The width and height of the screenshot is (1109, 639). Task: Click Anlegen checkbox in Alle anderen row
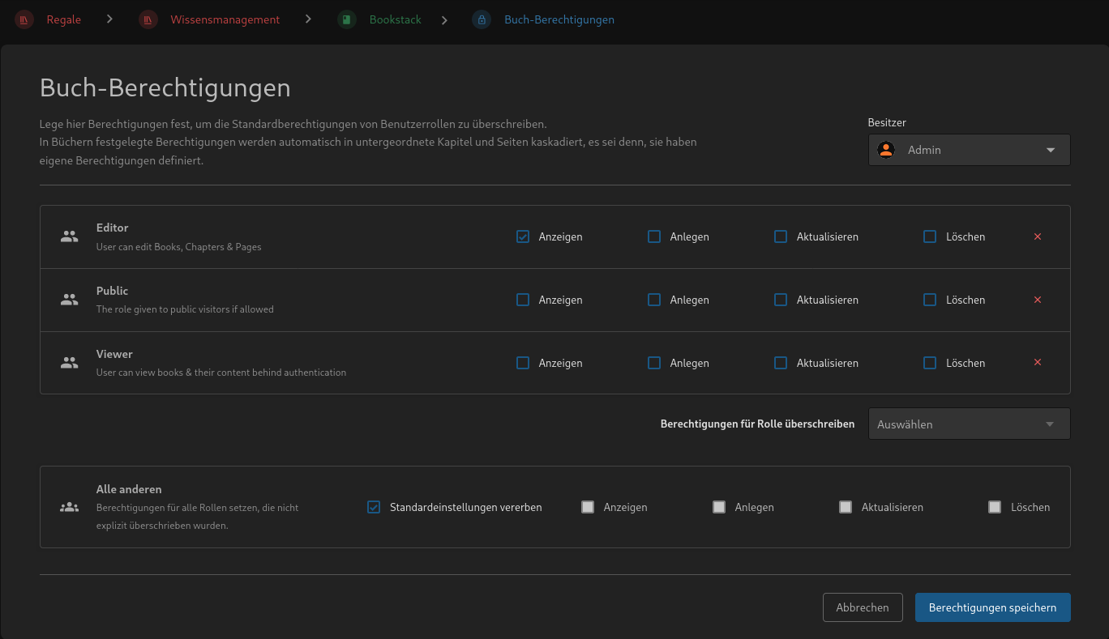[x=719, y=507]
